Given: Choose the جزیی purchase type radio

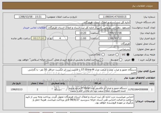Looking at the screenshot, I should click(133, 60).
